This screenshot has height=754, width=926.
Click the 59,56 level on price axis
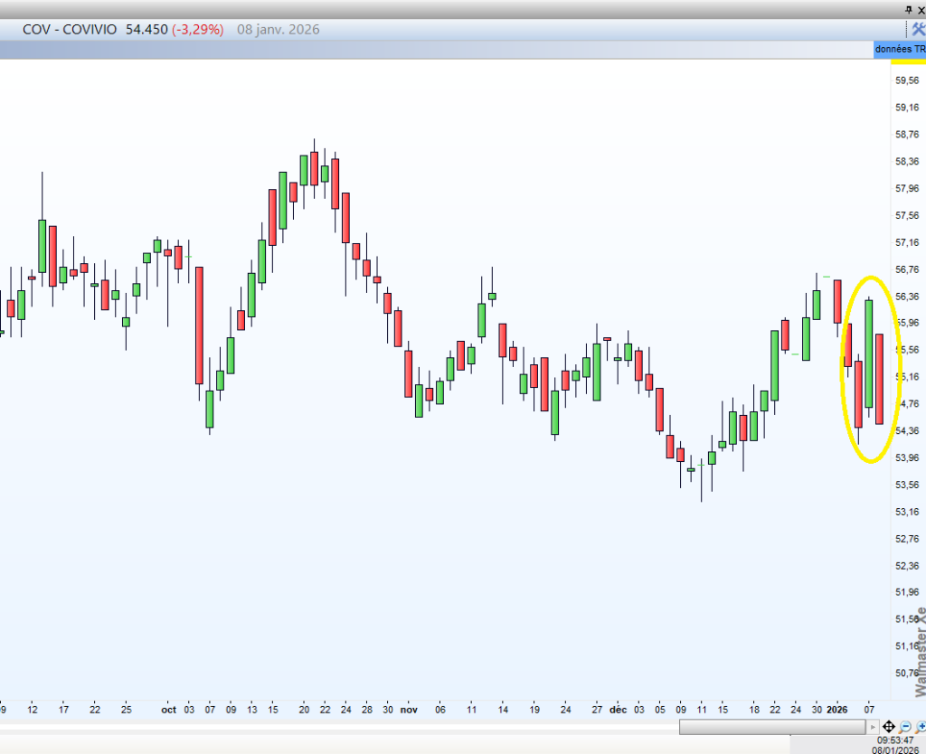coord(906,80)
